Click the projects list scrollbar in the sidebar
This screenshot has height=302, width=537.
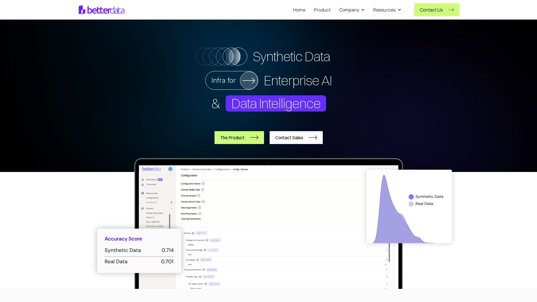(169, 221)
